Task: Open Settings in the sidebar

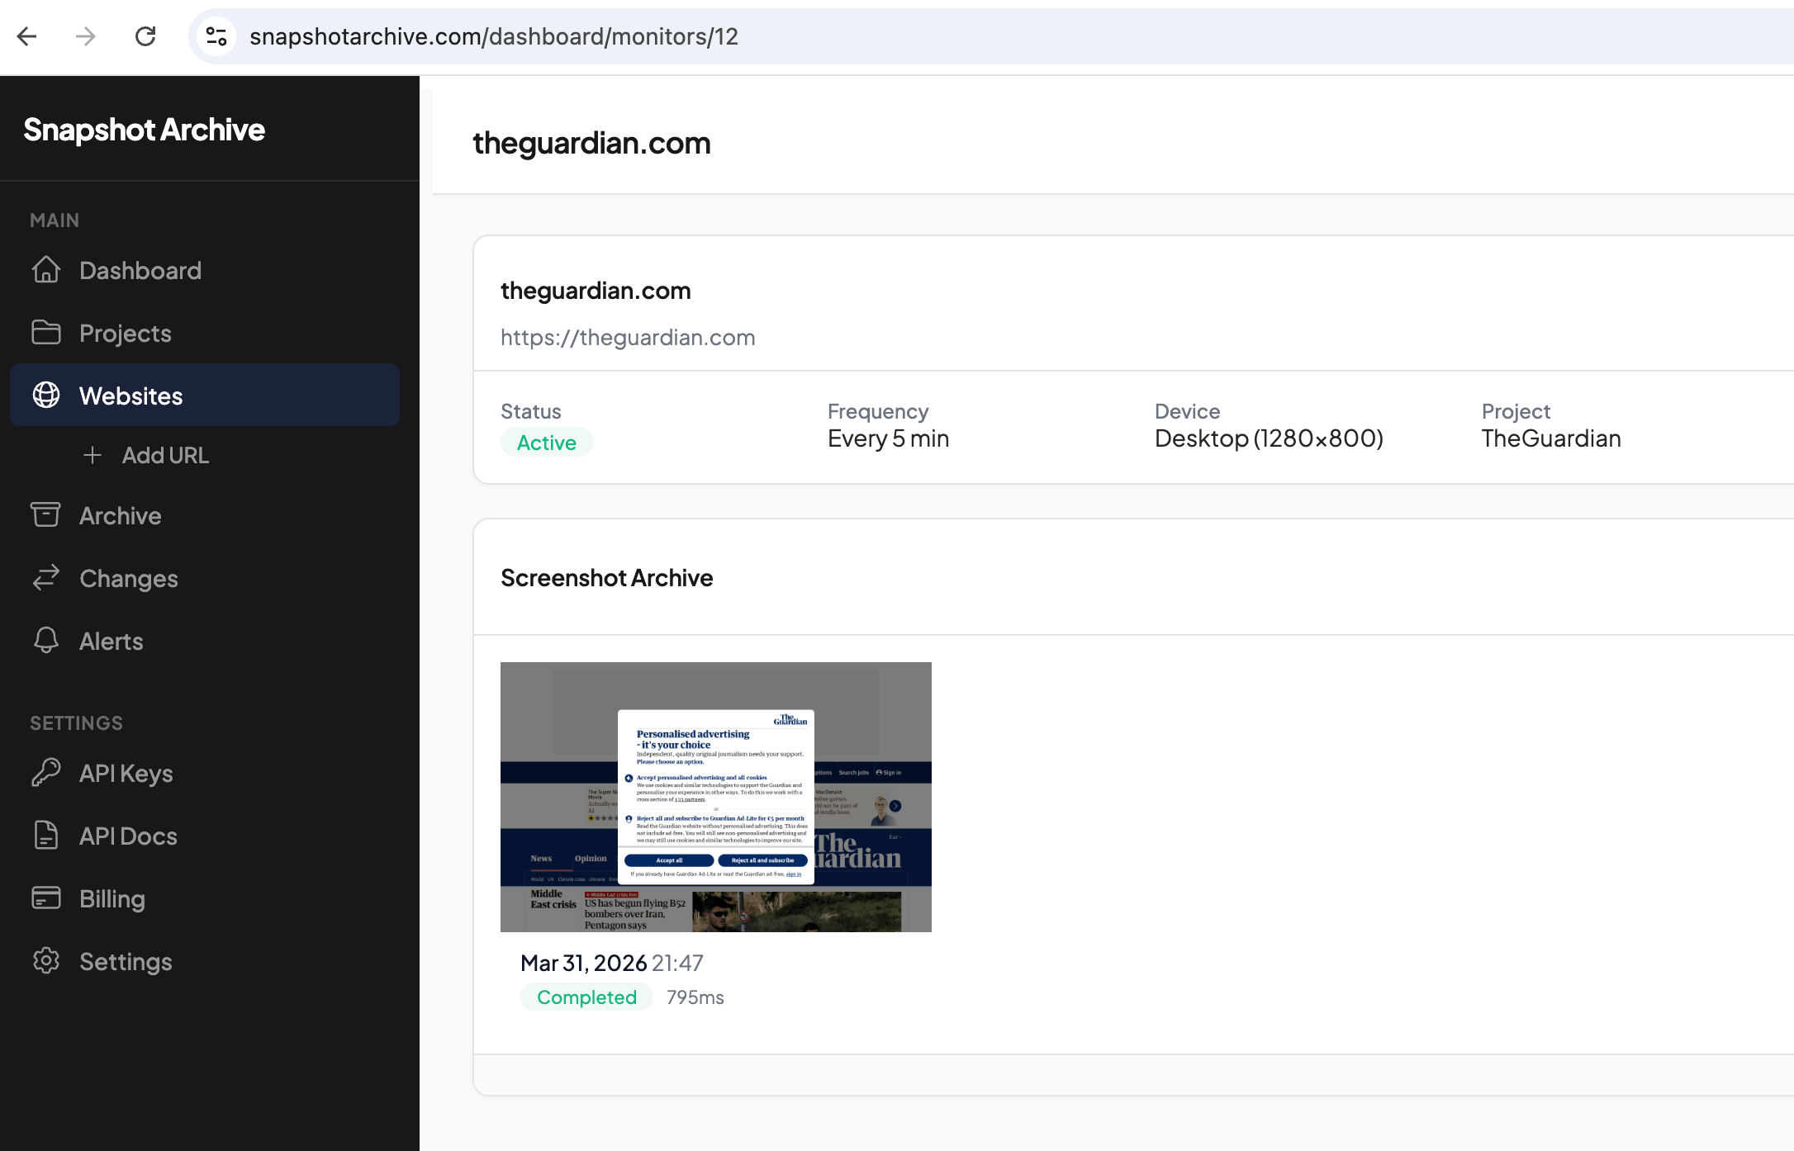Action: coord(205,961)
